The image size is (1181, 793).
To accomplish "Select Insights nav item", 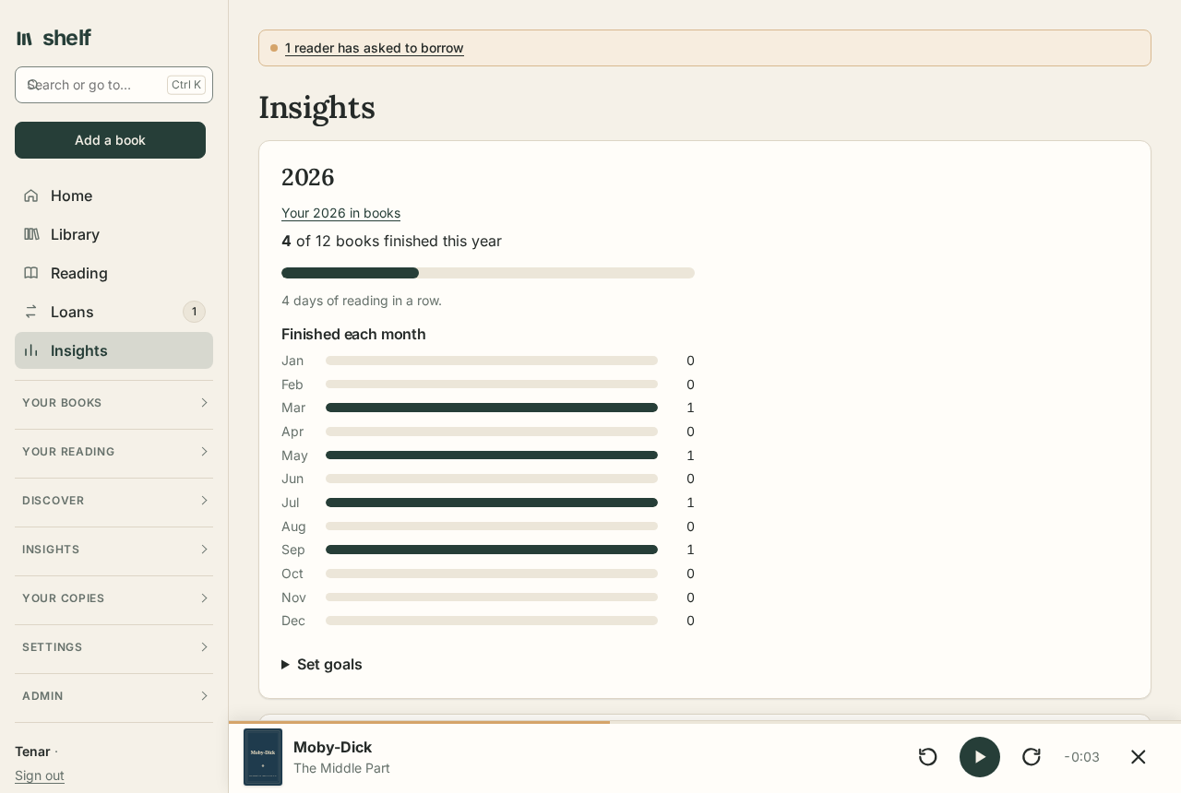I will coord(113,350).
